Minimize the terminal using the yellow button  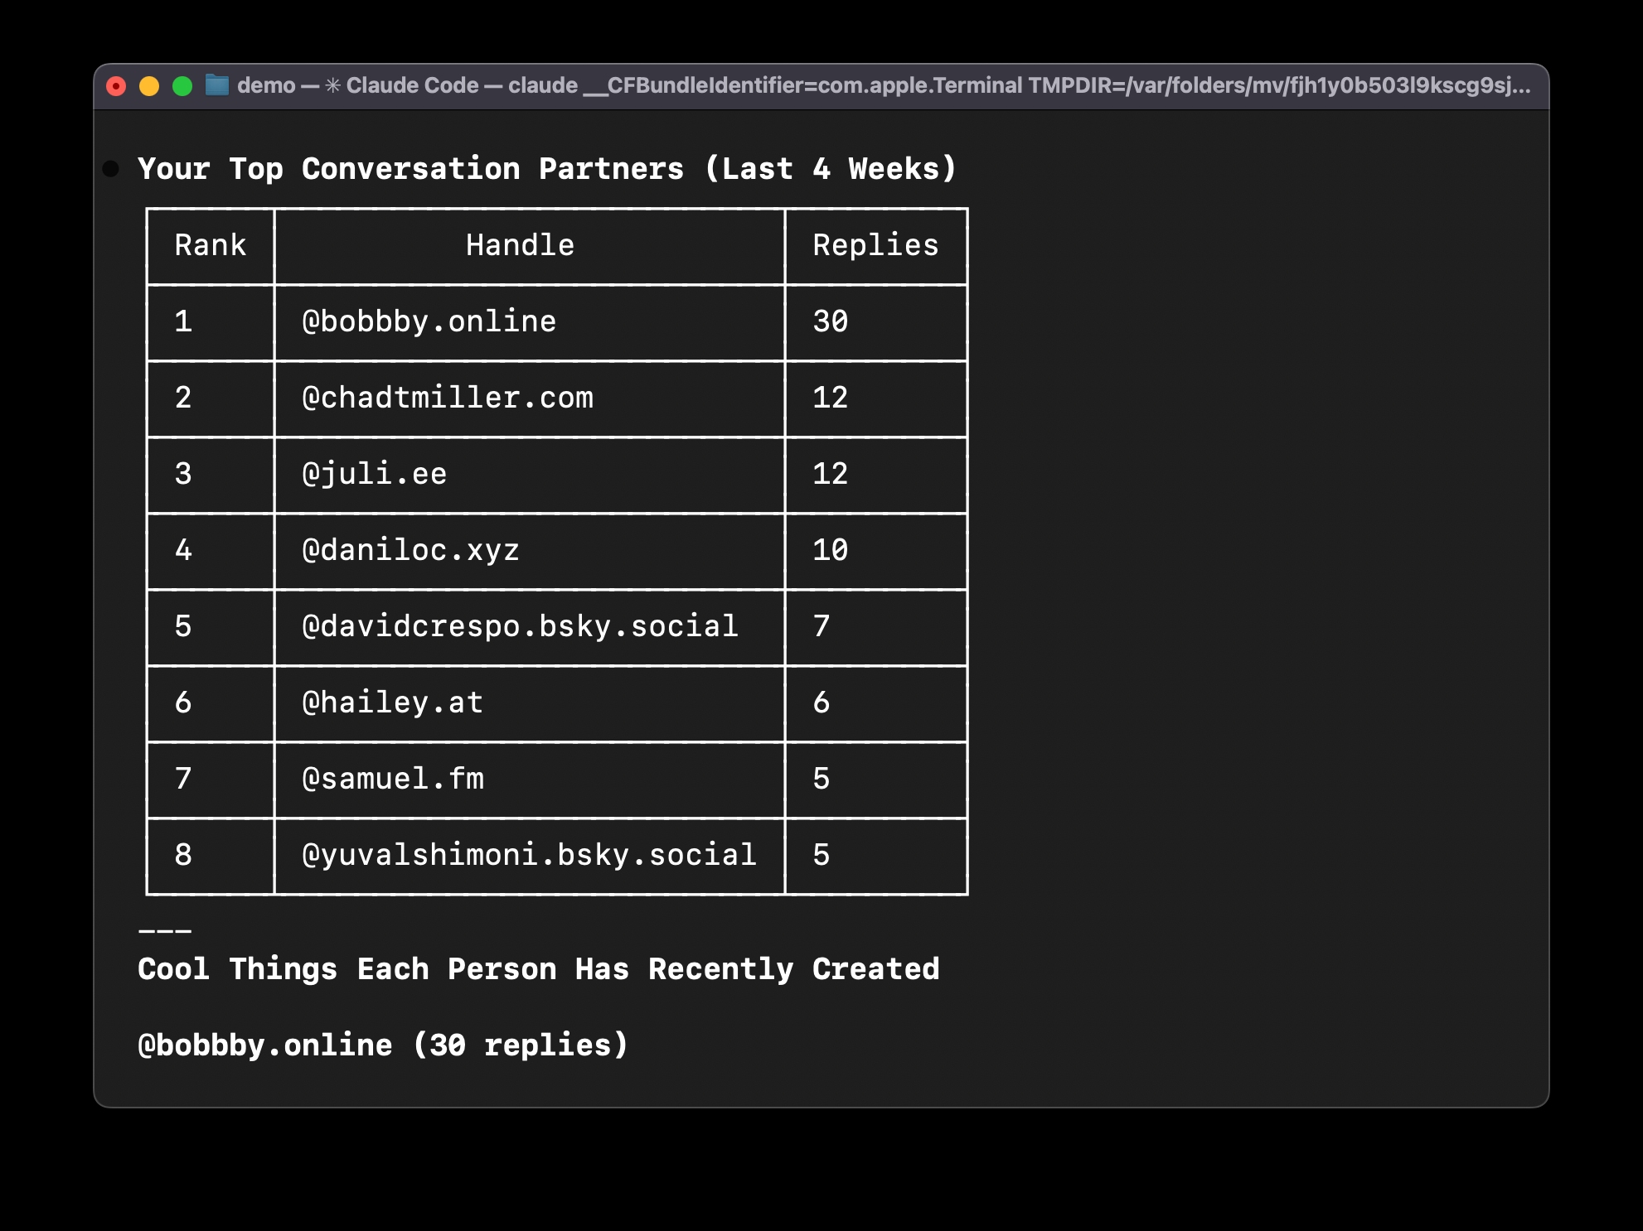149,86
